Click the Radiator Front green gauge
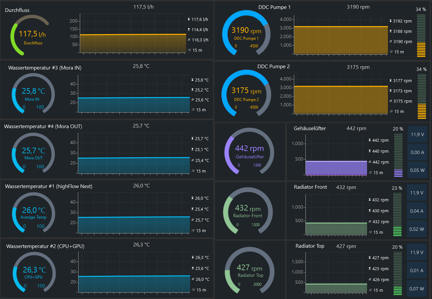 pyautogui.click(x=247, y=211)
